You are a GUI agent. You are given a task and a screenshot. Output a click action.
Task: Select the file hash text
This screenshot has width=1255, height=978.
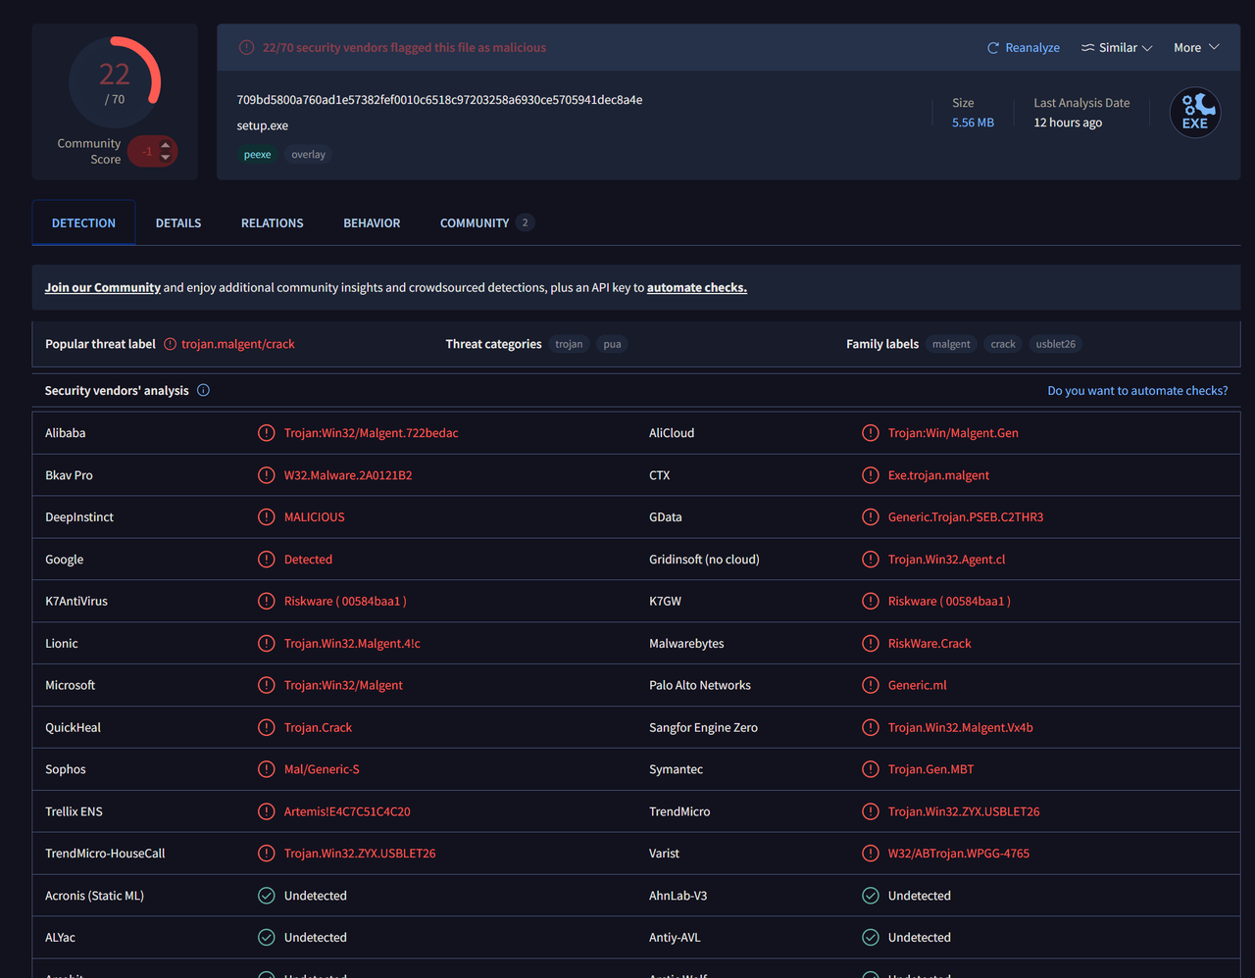pos(439,100)
